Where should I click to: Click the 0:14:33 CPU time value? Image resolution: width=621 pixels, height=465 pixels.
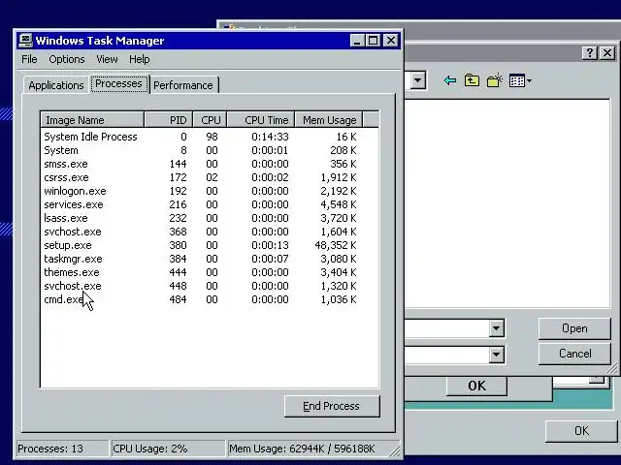click(270, 137)
